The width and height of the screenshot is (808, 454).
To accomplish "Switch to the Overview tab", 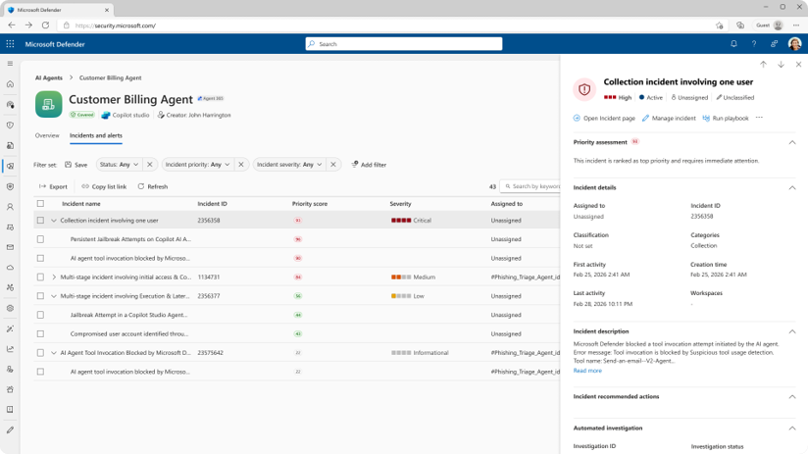I will (x=47, y=135).
